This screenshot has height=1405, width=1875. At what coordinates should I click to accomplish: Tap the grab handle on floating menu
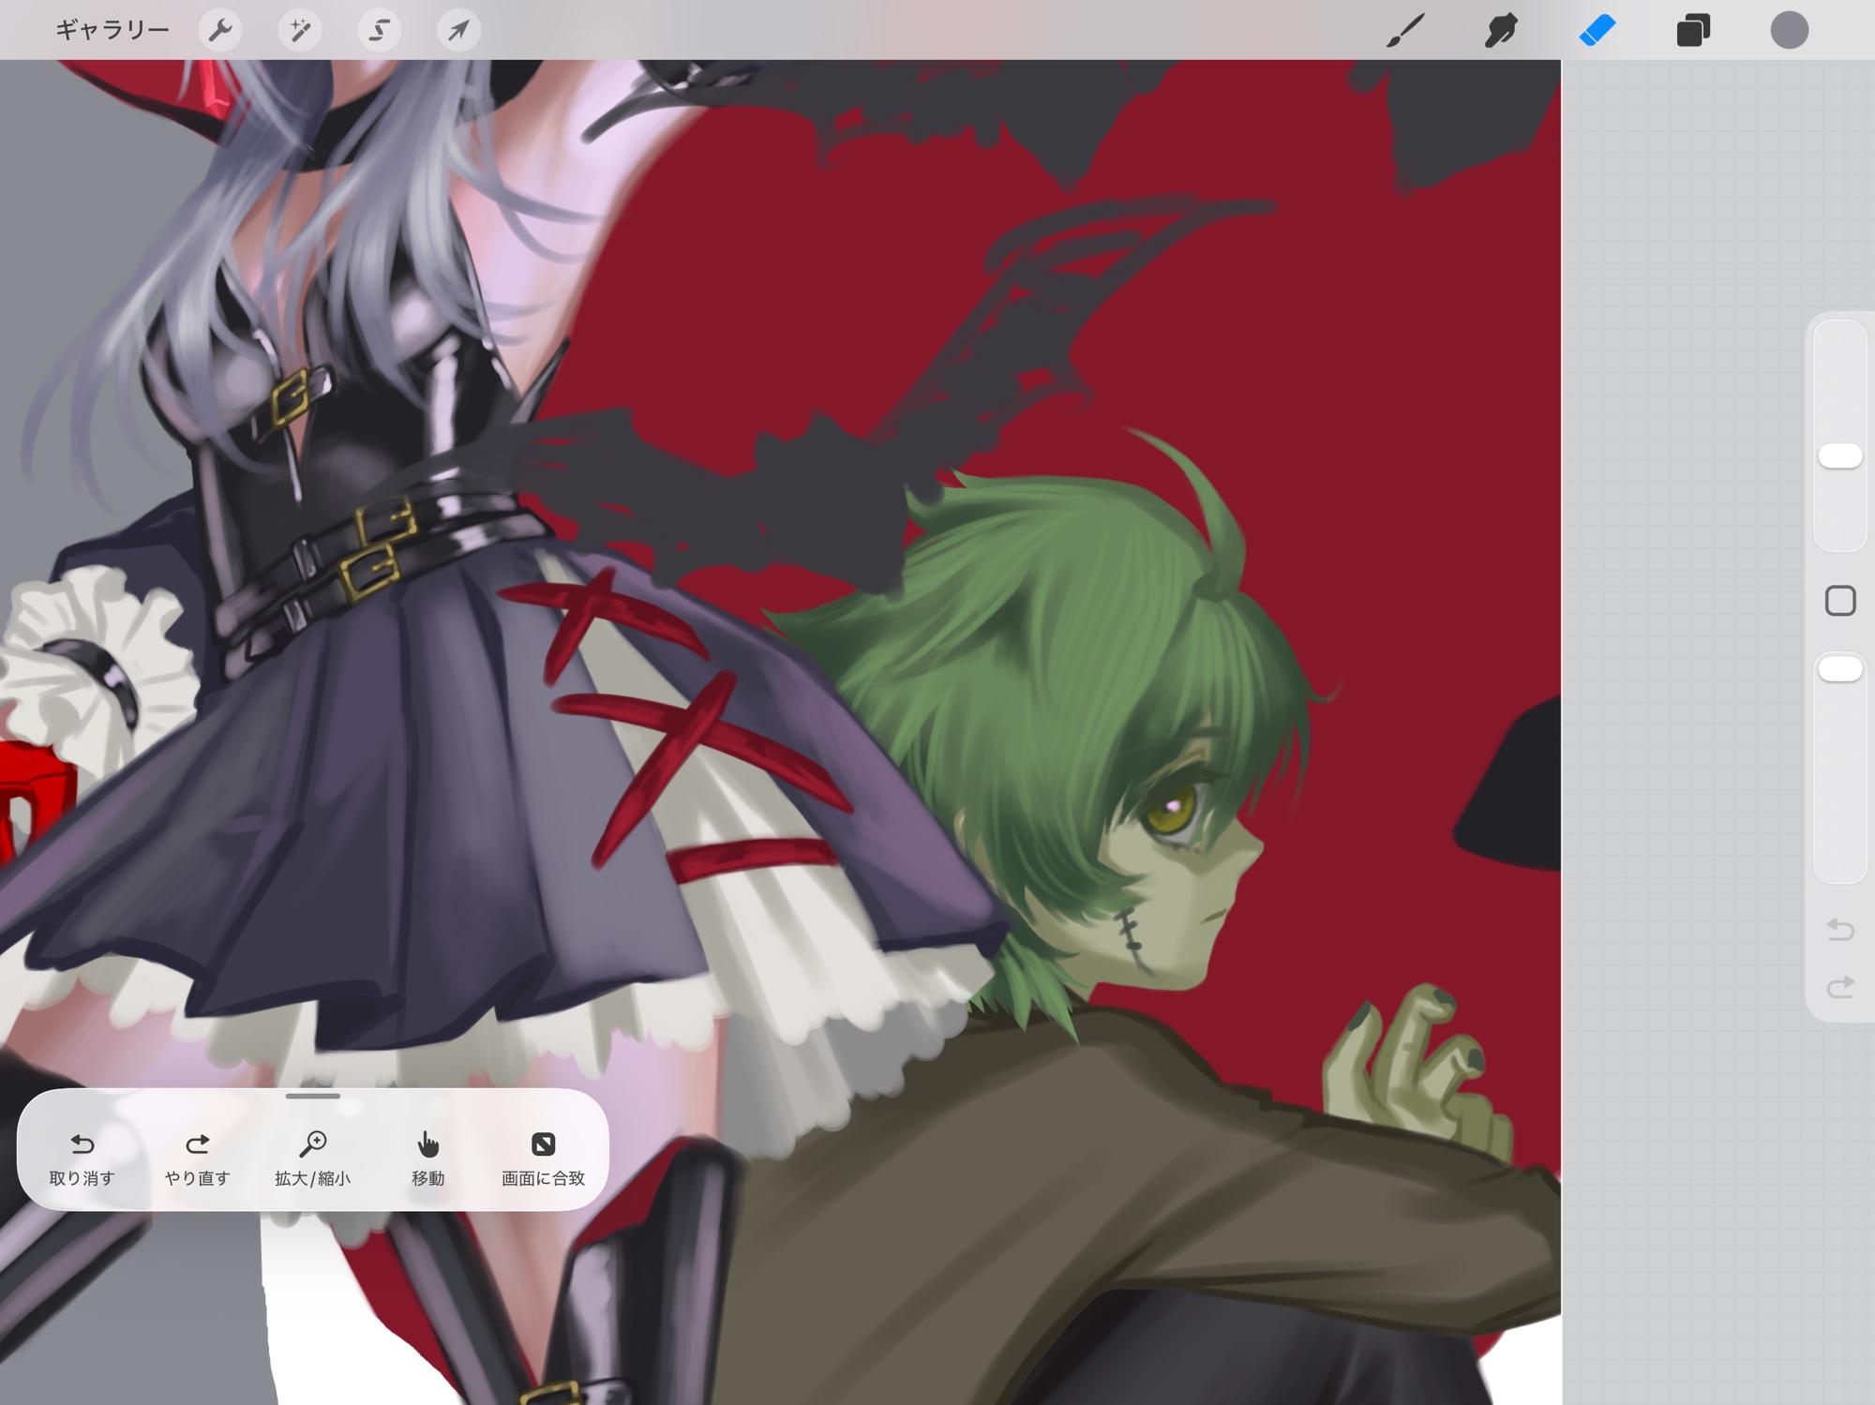tap(312, 1096)
